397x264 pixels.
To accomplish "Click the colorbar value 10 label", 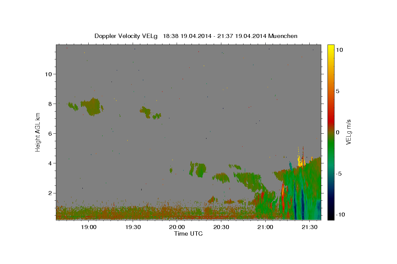I will tap(339, 49).
